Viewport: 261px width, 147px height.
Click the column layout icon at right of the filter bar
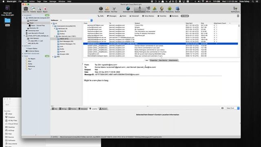point(238,16)
